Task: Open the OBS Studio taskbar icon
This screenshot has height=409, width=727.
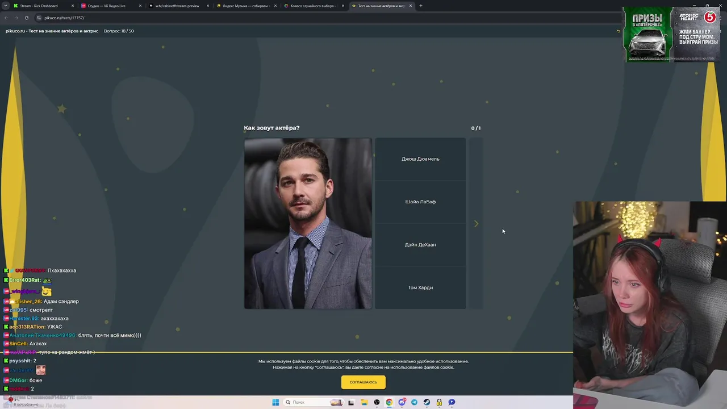Action: 377,402
